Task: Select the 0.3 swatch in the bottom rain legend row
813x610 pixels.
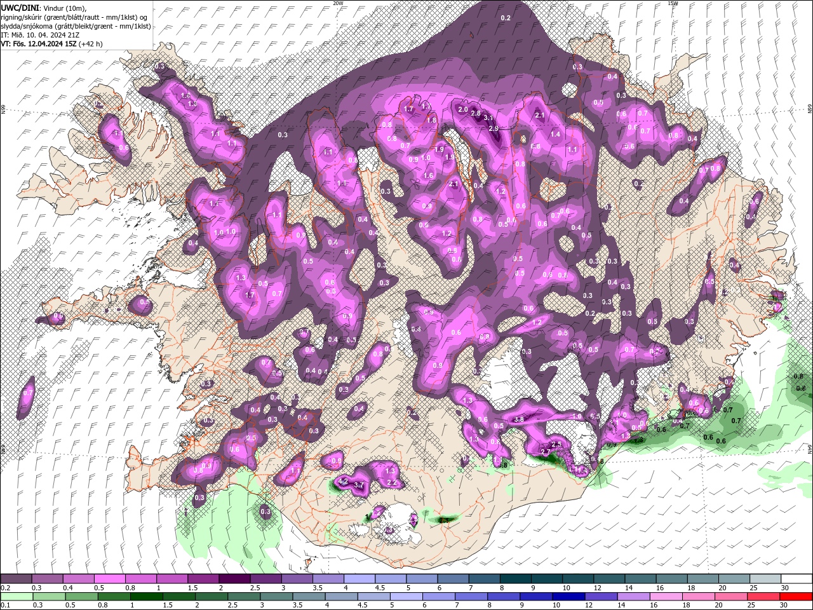Action: (x=48, y=597)
